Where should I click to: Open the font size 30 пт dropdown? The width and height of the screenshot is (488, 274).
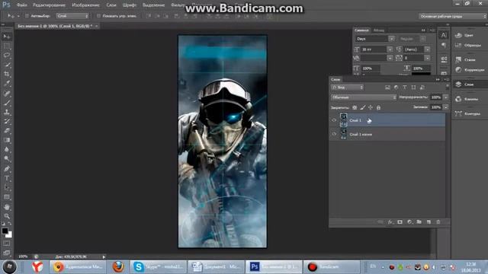point(390,49)
